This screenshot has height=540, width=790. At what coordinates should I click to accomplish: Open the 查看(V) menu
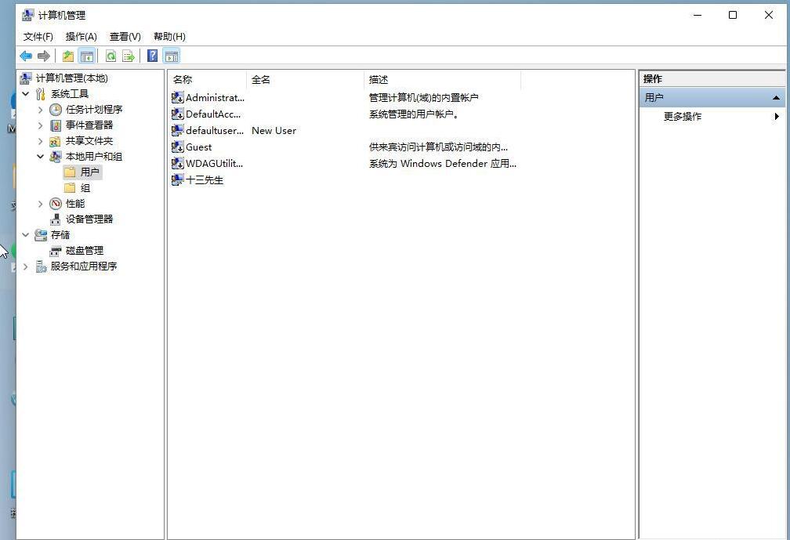[125, 36]
